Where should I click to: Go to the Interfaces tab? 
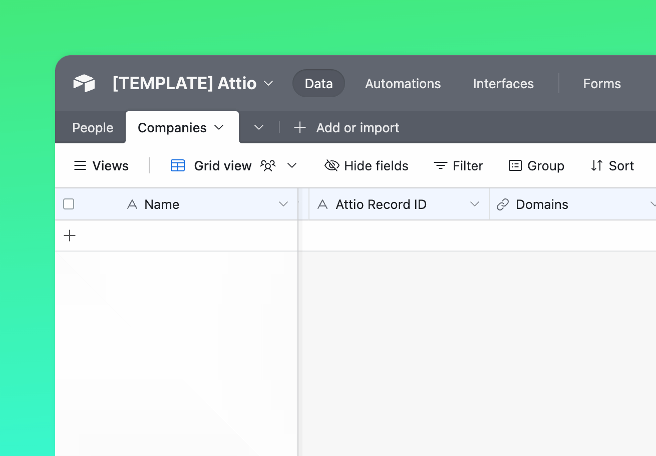(x=503, y=83)
